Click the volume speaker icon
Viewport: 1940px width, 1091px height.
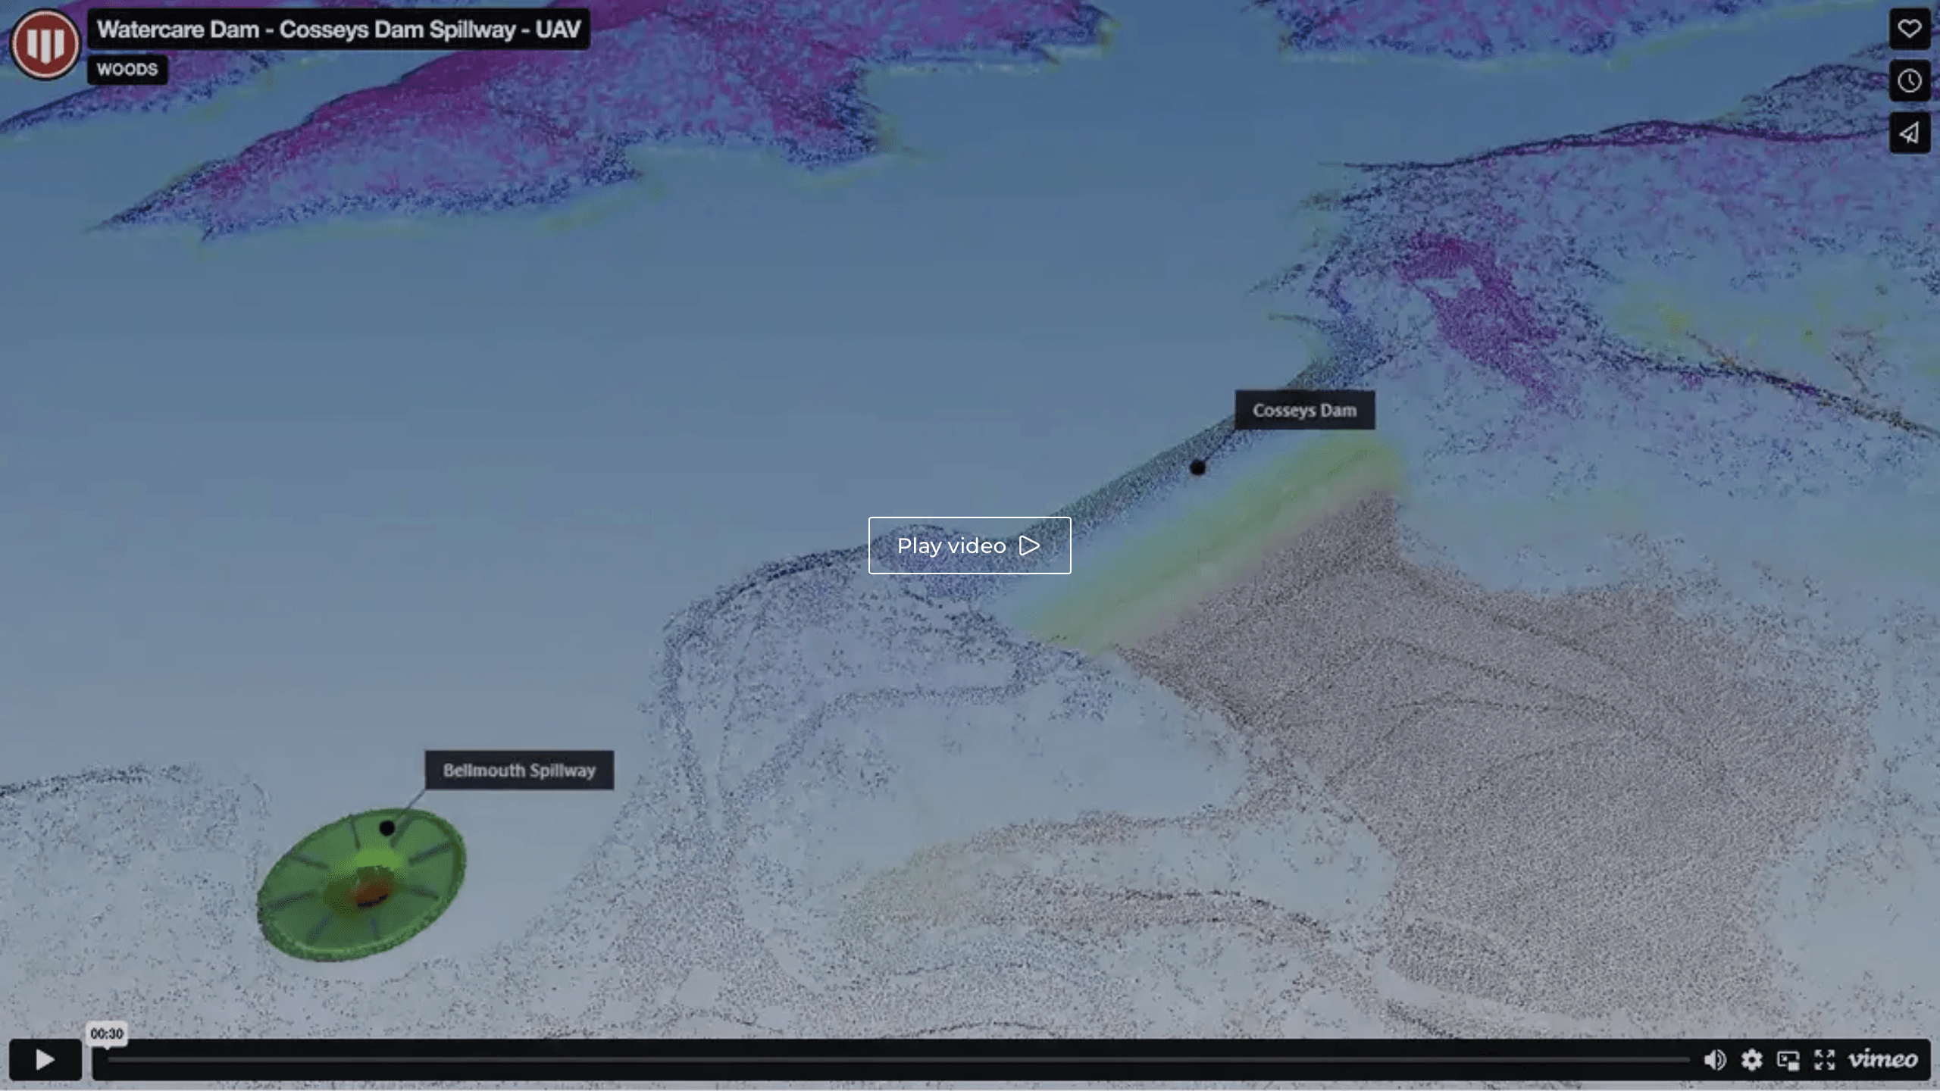1714,1059
